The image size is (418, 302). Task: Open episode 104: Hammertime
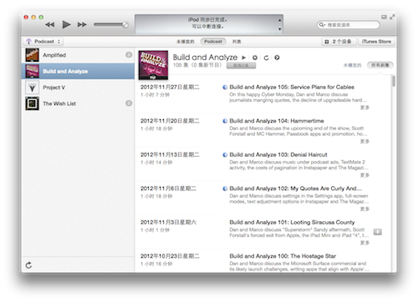coord(277,121)
